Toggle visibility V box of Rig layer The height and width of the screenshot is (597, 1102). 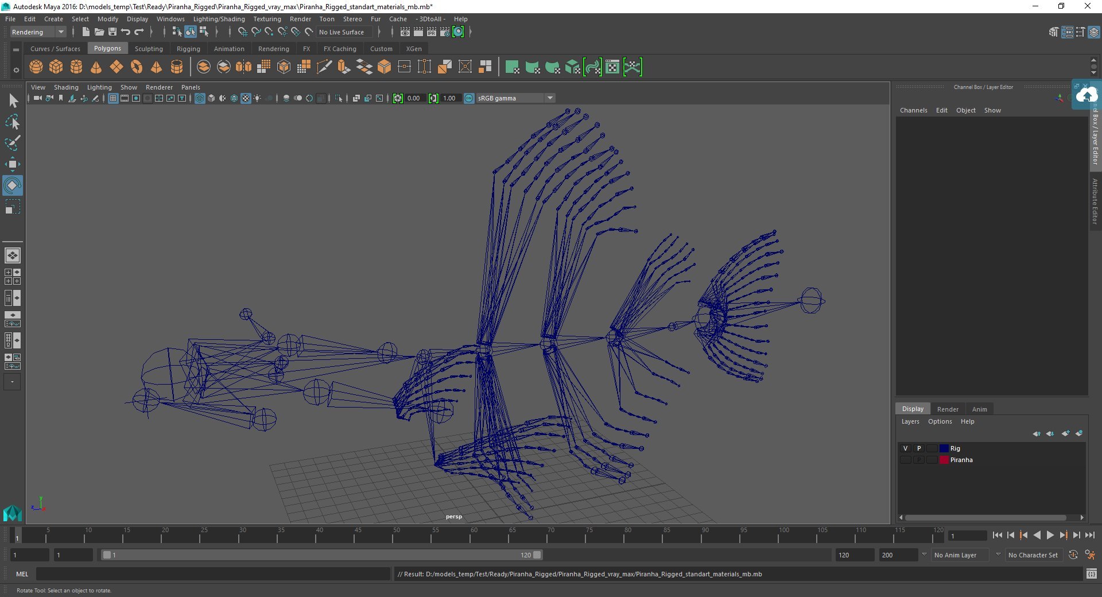point(905,448)
